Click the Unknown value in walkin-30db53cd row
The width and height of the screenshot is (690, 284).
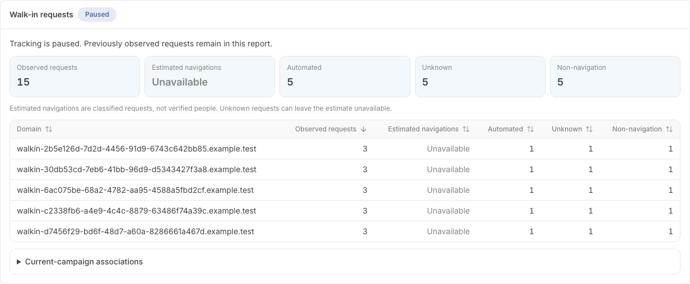click(x=590, y=169)
